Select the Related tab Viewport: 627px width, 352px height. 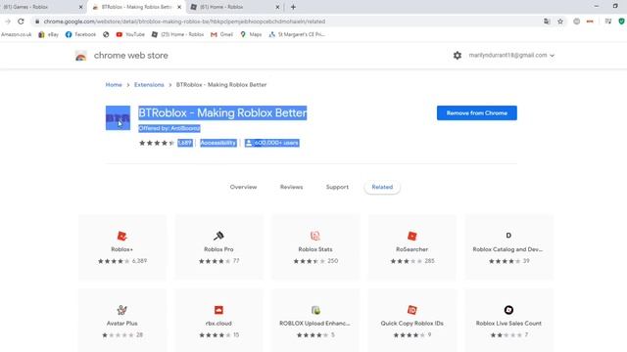click(x=382, y=187)
